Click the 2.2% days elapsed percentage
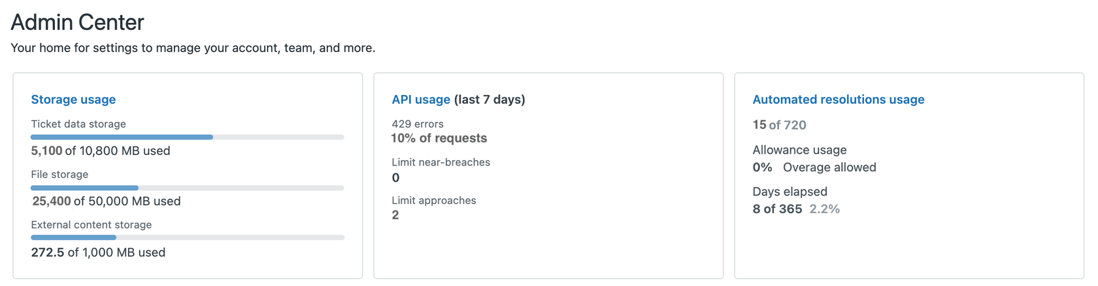1098x286 pixels. [824, 209]
